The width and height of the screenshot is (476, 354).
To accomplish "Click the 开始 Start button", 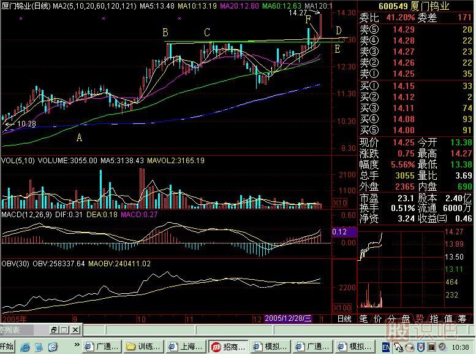I will 7,347.
